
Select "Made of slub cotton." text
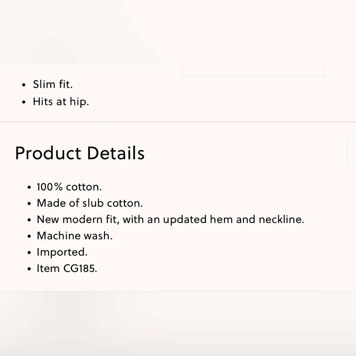(90, 203)
